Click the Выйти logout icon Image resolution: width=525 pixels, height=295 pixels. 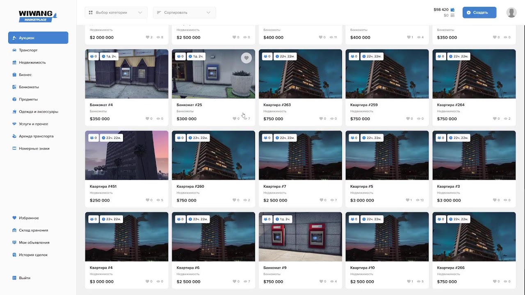pyautogui.click(x=14, y=278)
